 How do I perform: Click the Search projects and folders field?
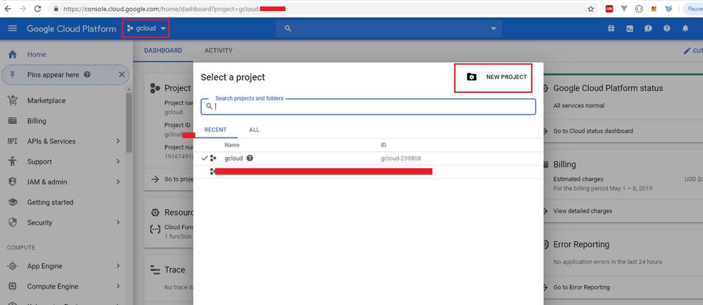pyautogui.click(x=368, y=106)
